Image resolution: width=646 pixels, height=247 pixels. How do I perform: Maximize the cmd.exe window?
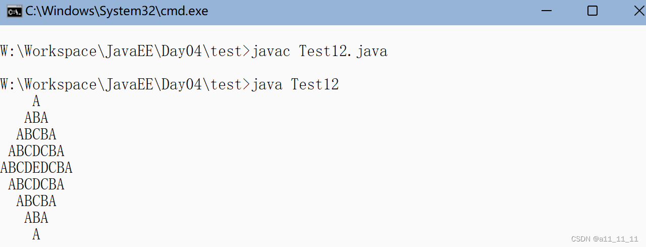593,11
